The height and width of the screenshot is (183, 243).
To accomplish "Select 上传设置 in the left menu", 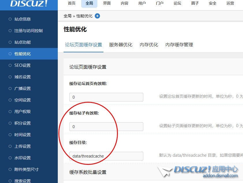I will tap(23, 146).
